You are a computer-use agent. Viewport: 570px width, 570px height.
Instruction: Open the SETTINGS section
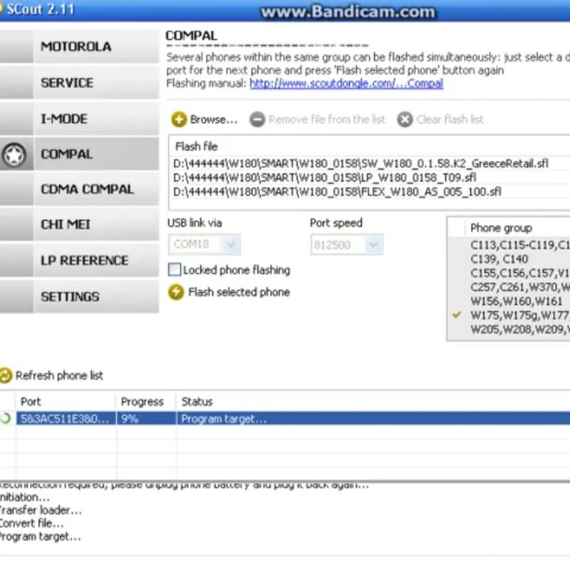[x=70, y=296]
